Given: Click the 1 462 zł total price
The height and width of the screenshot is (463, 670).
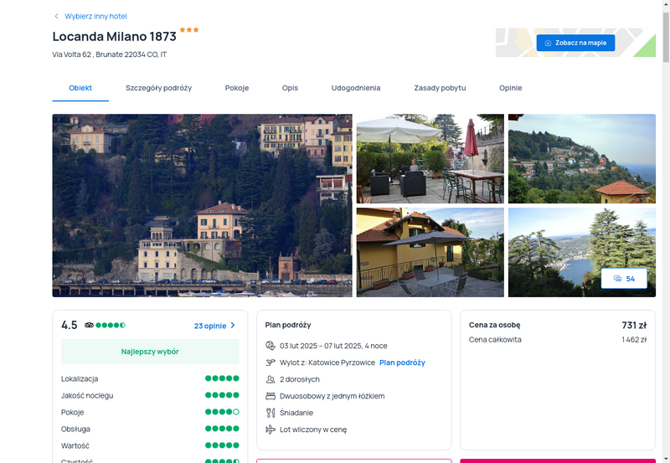Looking at the screenshot, I should click(634, 340).
